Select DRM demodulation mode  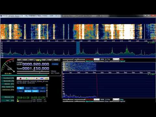57,60
